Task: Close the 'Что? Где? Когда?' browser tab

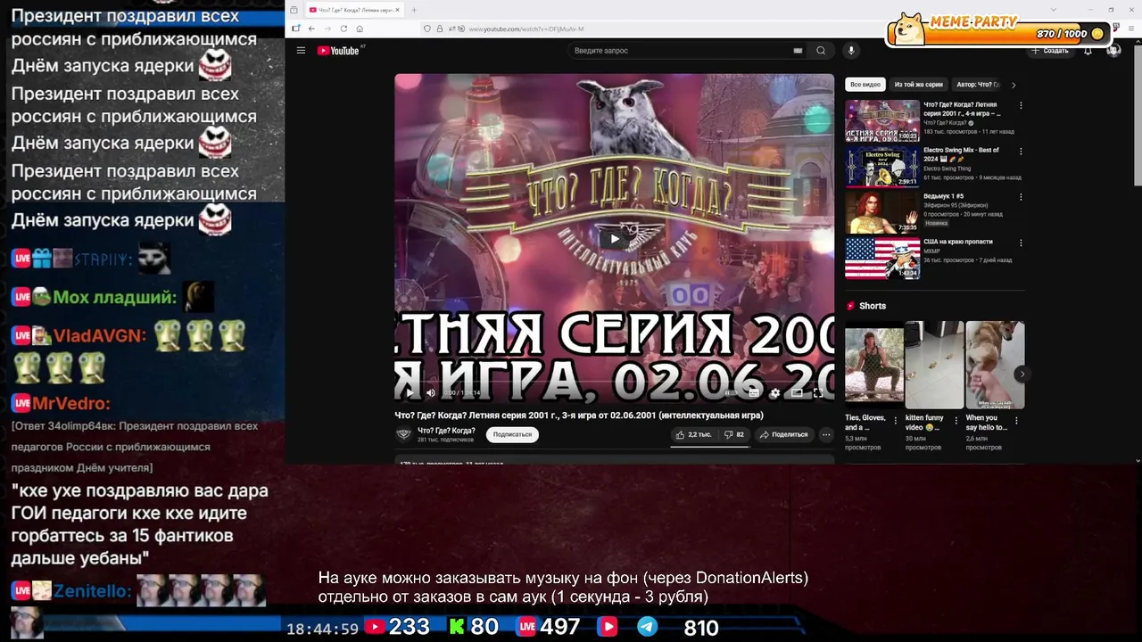Action: tap(398, 10)
